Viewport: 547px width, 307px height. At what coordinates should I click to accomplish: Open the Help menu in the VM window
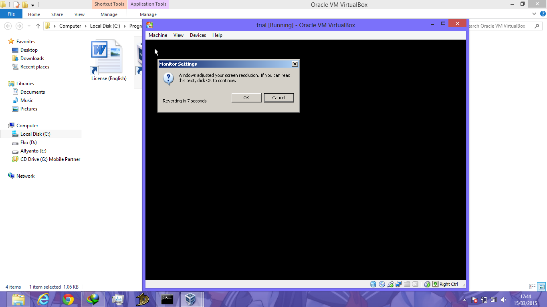(x=217, y=35)
